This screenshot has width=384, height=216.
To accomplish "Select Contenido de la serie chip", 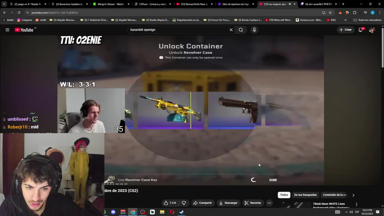I will coord(335,195).
